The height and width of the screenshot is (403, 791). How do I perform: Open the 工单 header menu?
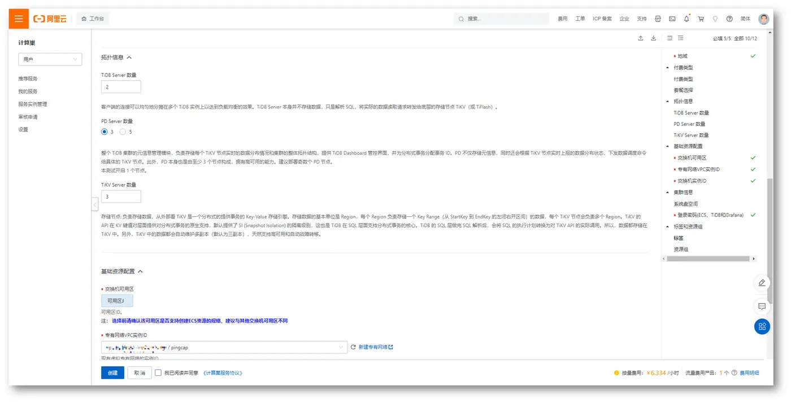pyautogui.click(x=580, y=19)
